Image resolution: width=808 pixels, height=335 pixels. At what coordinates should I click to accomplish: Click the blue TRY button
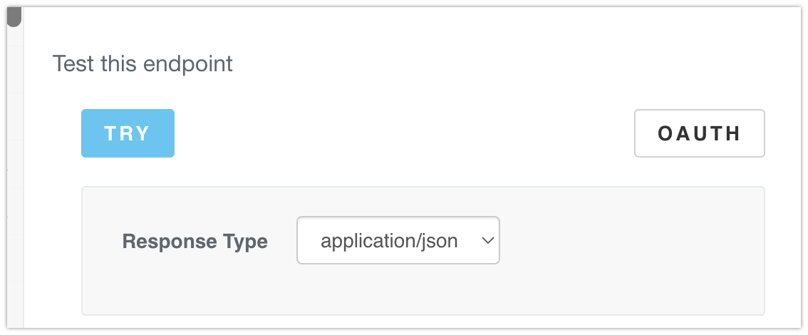[128, 133]
